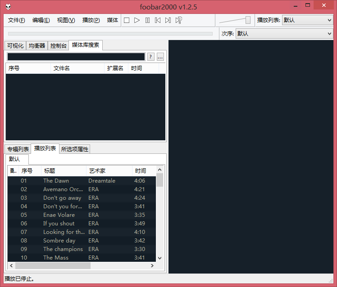Open the 播放(P) menu
The height and width of the screenshot is (287, 337).
tap(91, 20)
